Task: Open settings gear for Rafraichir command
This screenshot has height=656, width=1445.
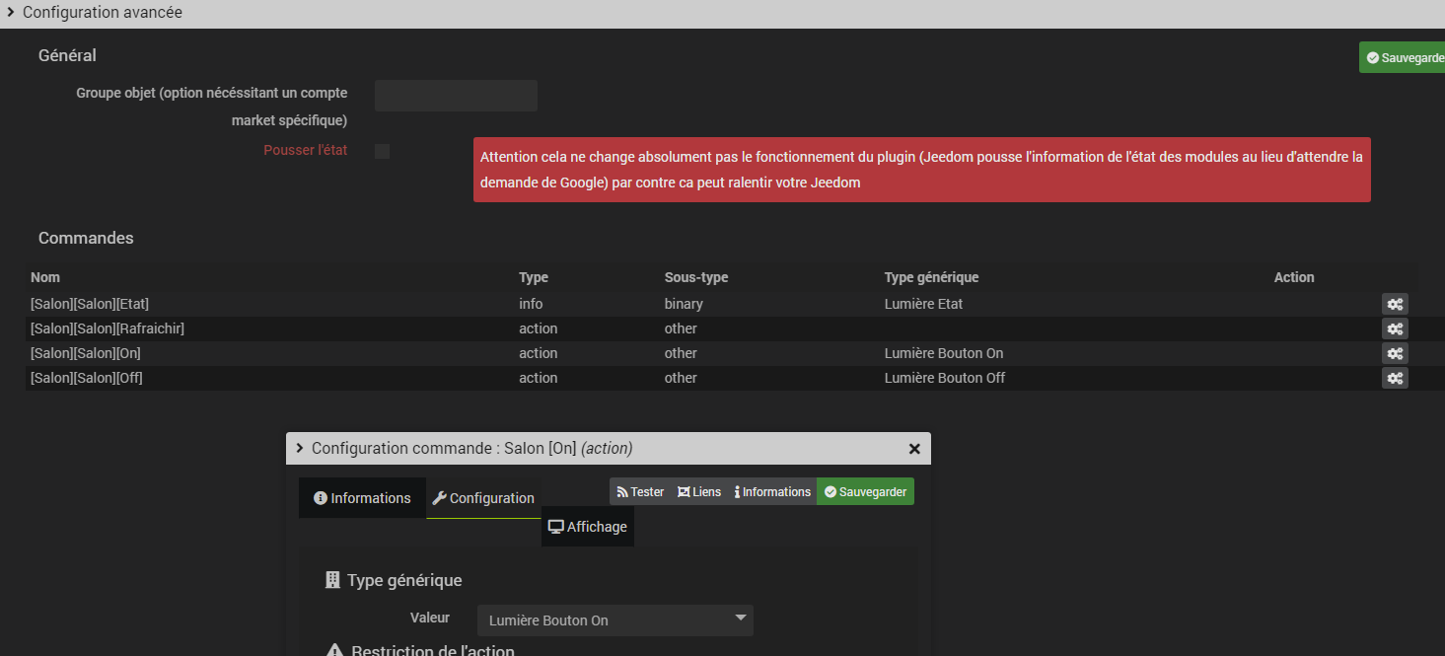Action: tap(1394, 328)
